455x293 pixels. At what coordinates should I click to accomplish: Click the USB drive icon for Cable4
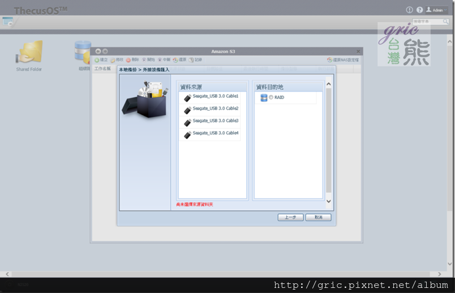point(188,135)
